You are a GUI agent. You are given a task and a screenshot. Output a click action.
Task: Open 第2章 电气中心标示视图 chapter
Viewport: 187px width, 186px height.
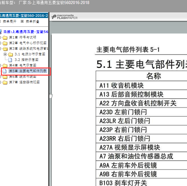point(28,43)
